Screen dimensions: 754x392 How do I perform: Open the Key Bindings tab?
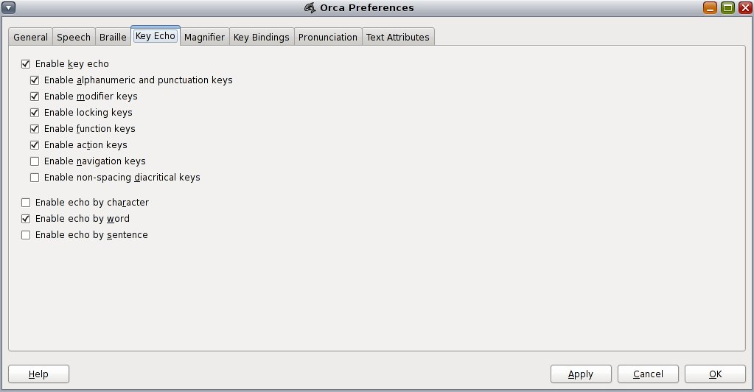point(261,38)
